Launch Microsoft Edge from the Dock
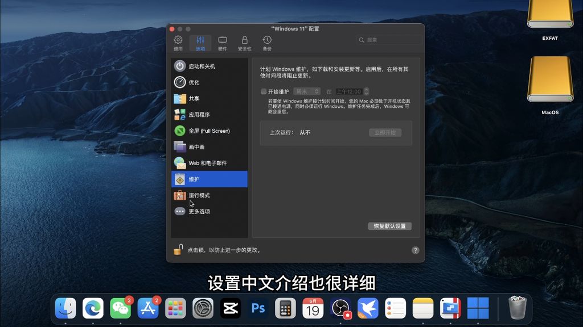This screenshot has width=583, height=327. [x=93, y=308]
